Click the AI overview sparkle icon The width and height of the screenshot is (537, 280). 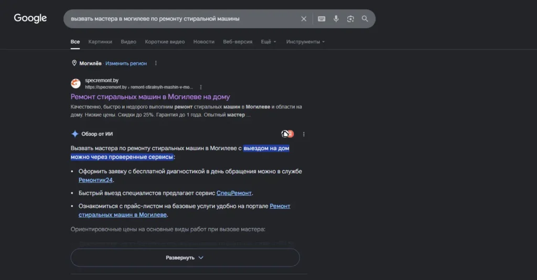click(x=74, y=133)
